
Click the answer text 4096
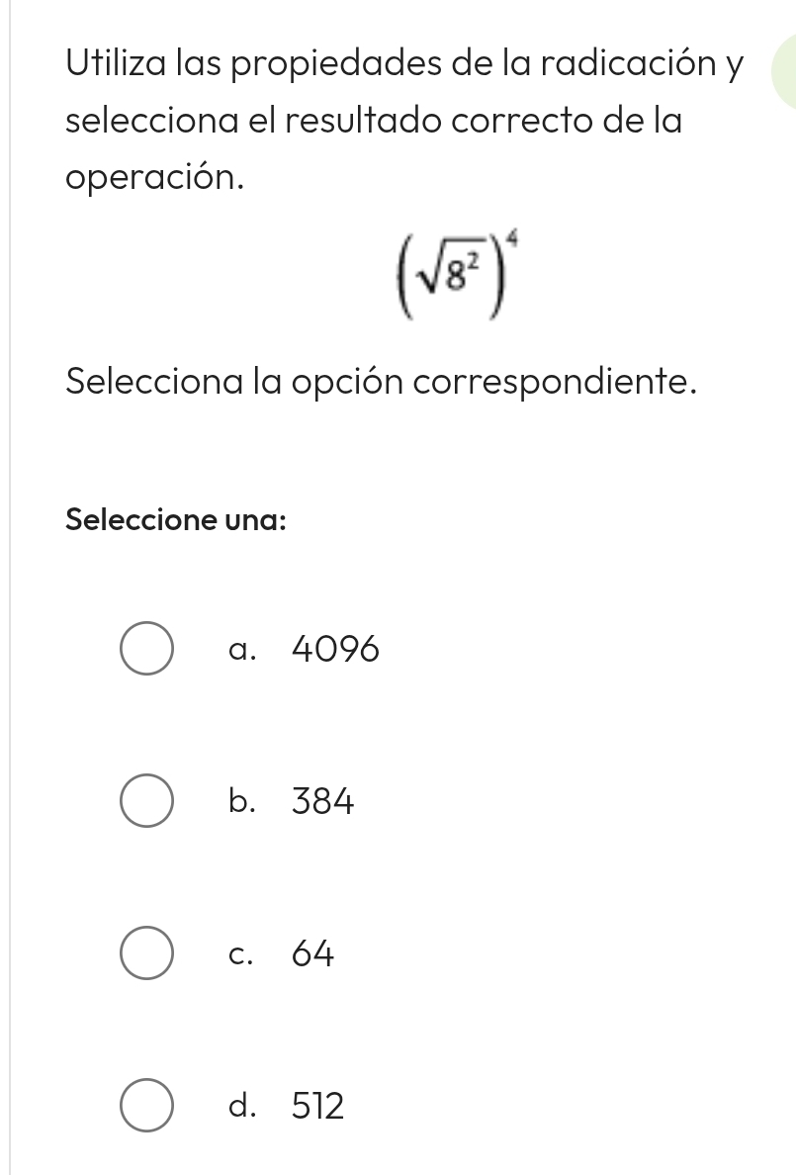click(336, 650)
